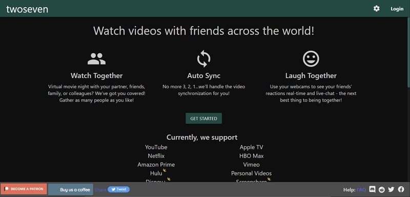The image size is (410, 197).
Task: Click the page vertical scrollbar
Action: (408, 52)
